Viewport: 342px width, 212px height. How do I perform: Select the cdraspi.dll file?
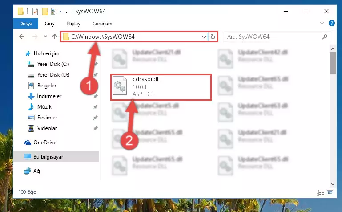pyautogui.click(x=161, y=87)
